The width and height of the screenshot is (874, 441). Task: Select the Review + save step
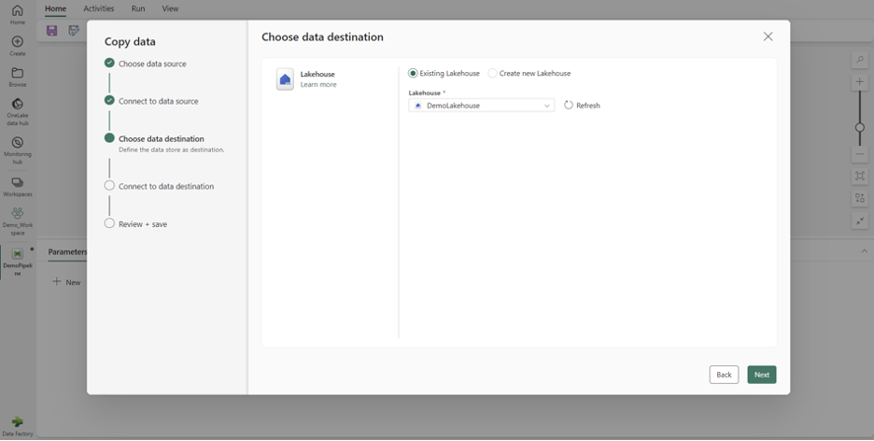tap(143, 224)
